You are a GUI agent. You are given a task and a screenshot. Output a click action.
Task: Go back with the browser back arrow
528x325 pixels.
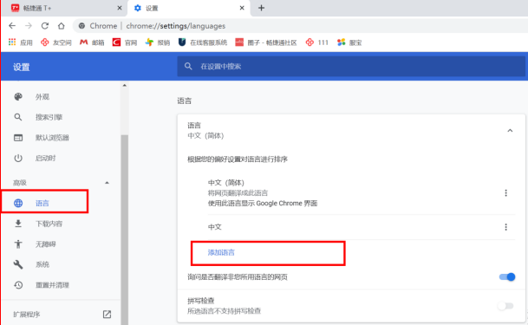click(12, 26)
